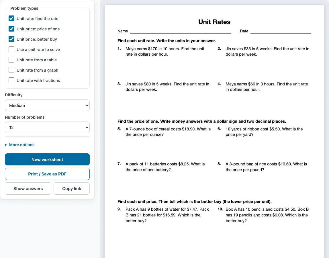The image size is (329, 258).
Task: Click 'Find each unit price' better buy heading
Action: click(195, 202)
